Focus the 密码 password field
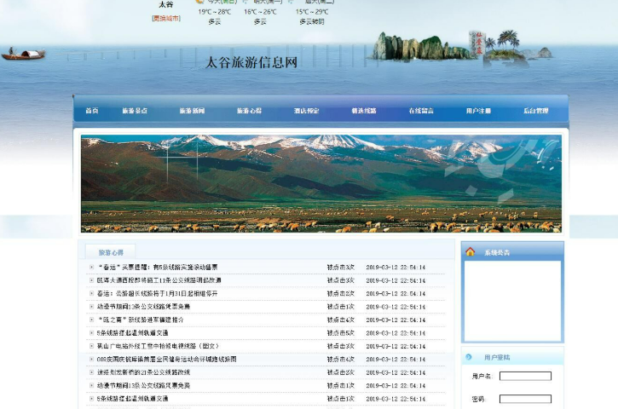Image resolution: width=618 pixels, height=409 pixels. 525,399
